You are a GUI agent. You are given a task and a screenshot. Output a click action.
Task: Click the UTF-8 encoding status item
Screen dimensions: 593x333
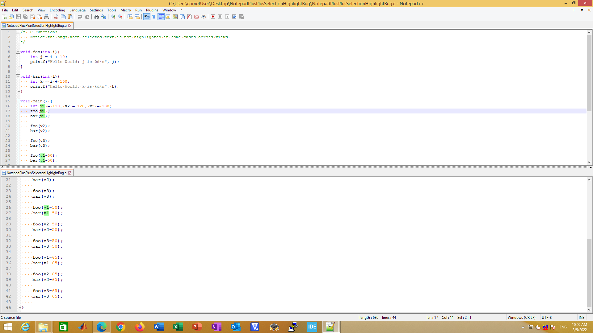tap(546, 317)
